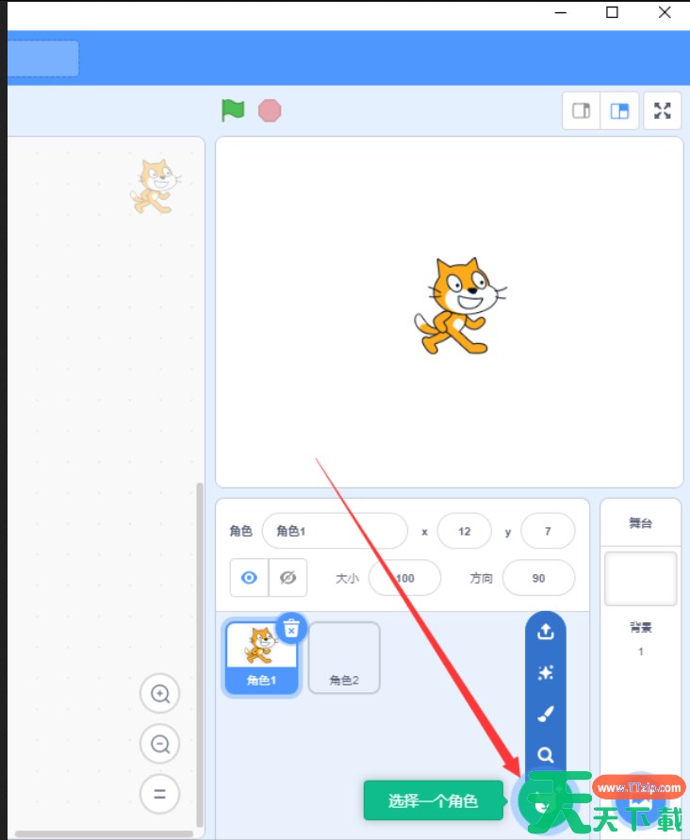Upload a sprite from file
The height and width of the screenshot is (840, 690).
click(545, 633)
